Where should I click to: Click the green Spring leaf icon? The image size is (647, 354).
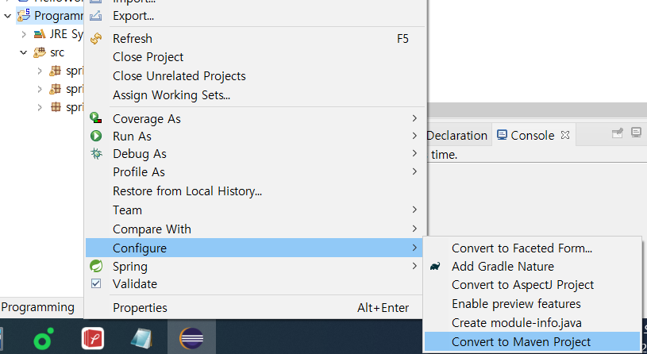coord(96,266)
